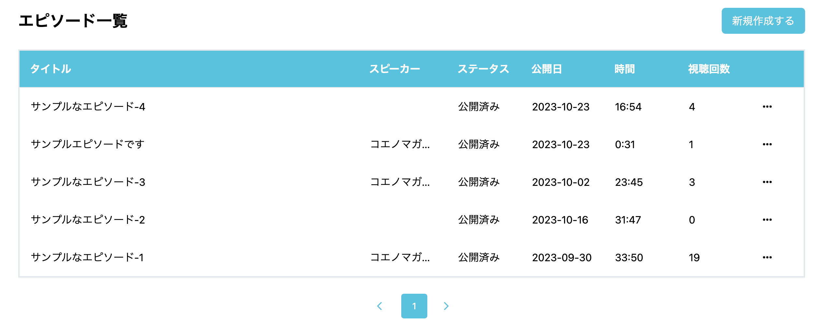Open the actions menu for サンプルエピソードです

tap(768, 144)
